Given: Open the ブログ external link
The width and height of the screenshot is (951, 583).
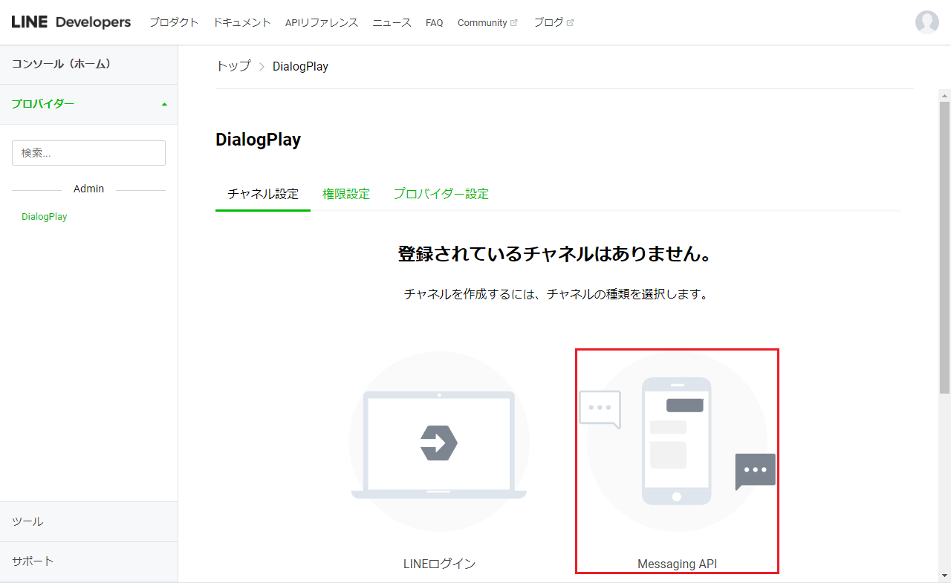Looking at the screenshot, I should point(554,22).
